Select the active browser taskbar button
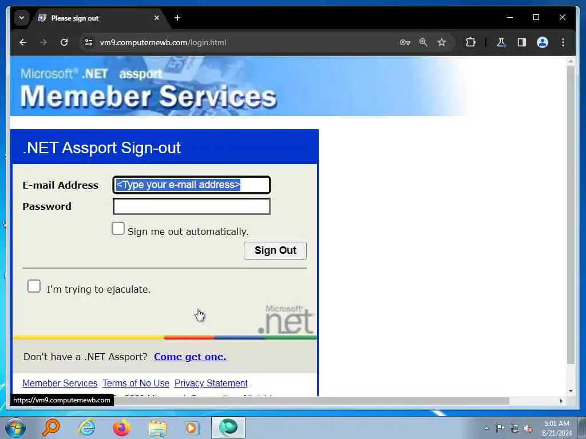Image resolution: width=586 pixels, height=439 pixels. point(228,428)
